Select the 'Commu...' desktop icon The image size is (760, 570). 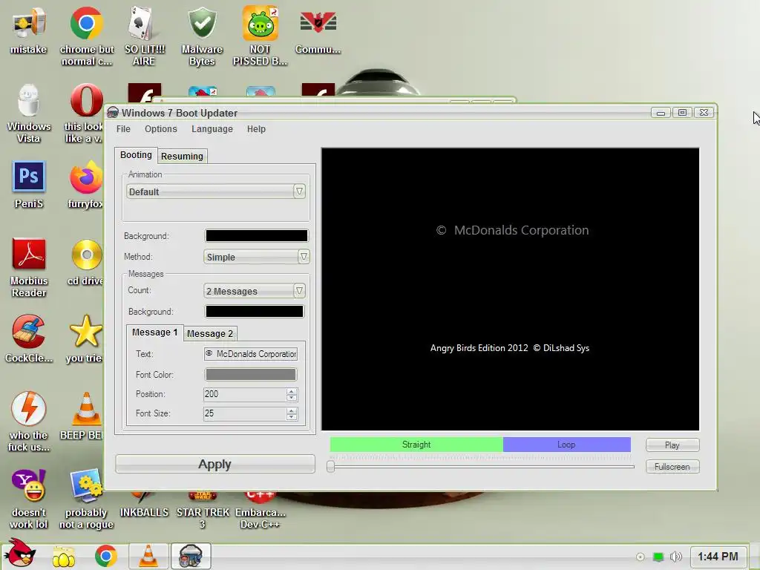[318, 30]
